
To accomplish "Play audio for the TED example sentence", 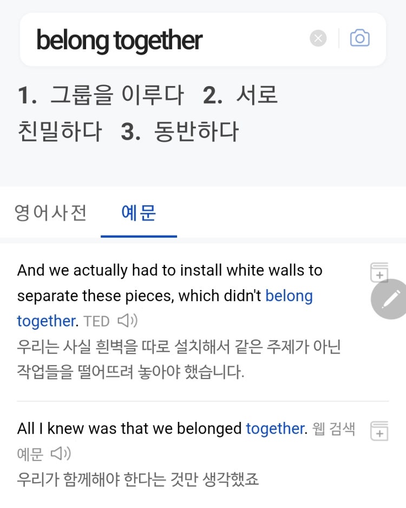I will tap(128, 321).
